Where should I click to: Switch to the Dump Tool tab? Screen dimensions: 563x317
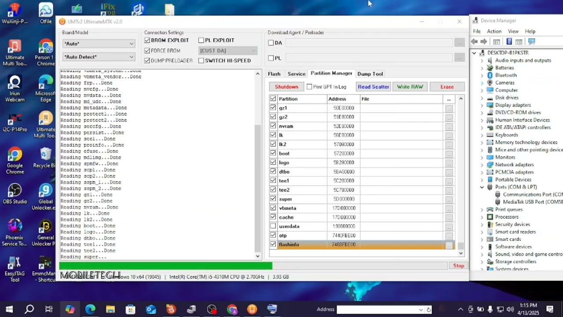coord(370,74)
